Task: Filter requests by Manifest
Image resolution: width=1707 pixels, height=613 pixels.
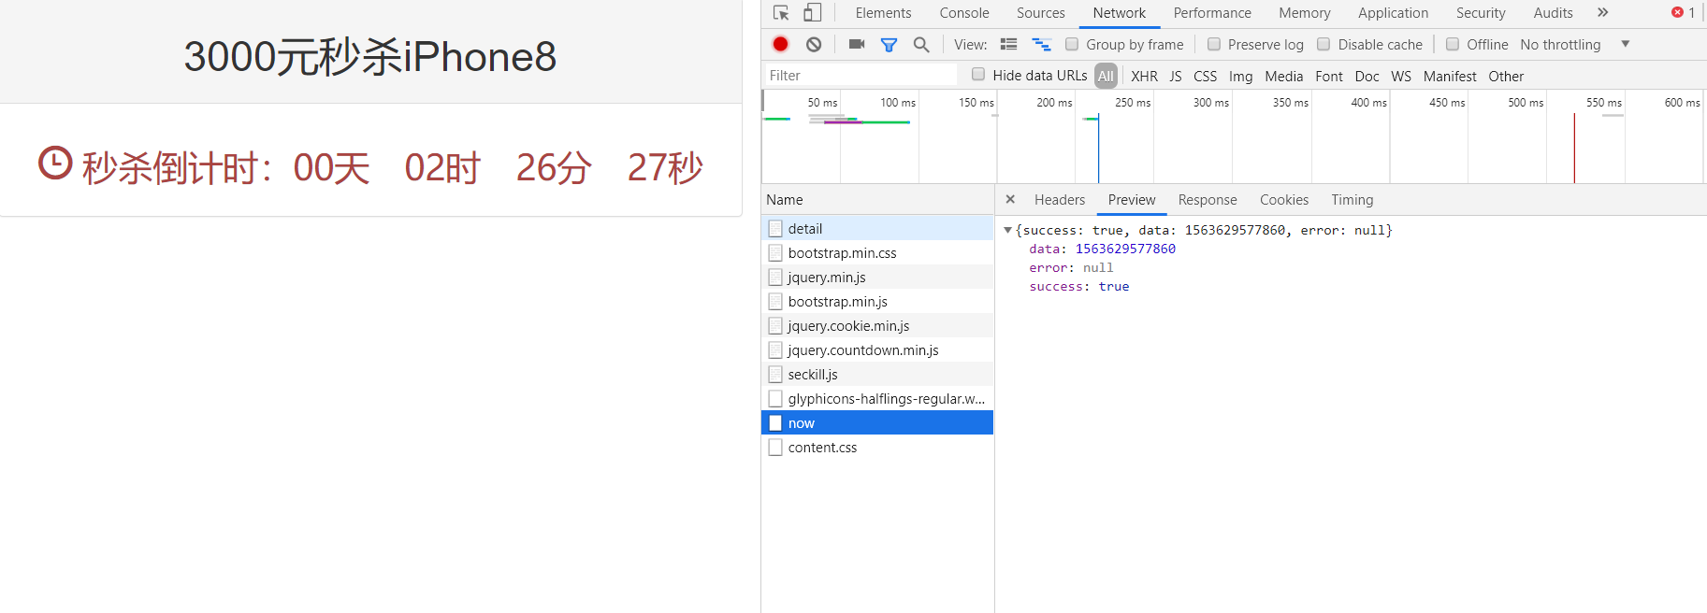Action: pyautogui.click(x=1450, y=76)
